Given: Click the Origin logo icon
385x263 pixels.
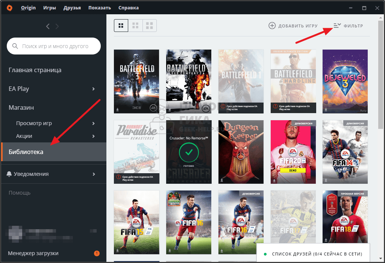Looking at the screenshot, I should tap(9, 8).
